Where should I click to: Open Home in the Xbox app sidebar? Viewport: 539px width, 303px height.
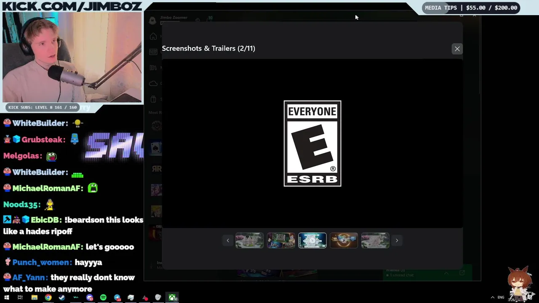(153, 36)
